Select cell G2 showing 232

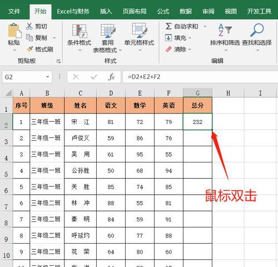(x=197, y=122)
